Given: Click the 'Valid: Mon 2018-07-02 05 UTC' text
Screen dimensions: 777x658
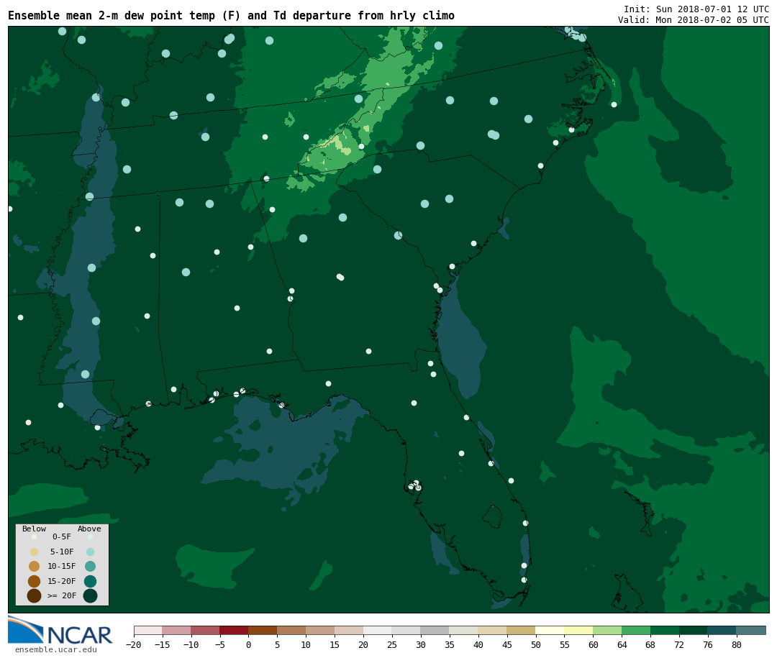Looking at the screenshot, I should 693,20.
